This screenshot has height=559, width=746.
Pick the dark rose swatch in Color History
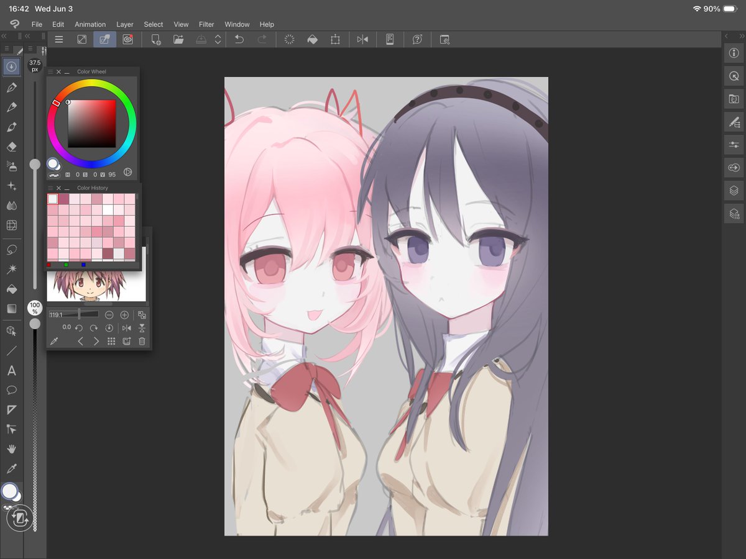pos(63,199)
